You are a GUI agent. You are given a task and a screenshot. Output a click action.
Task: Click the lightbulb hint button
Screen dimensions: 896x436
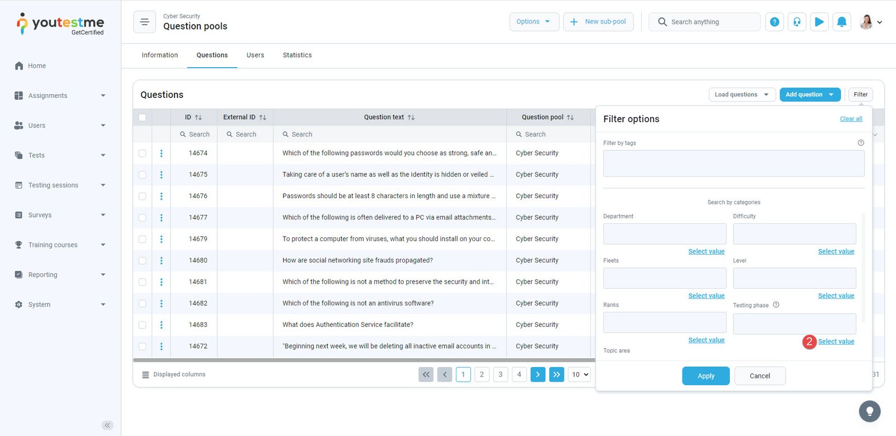(869, 411)
